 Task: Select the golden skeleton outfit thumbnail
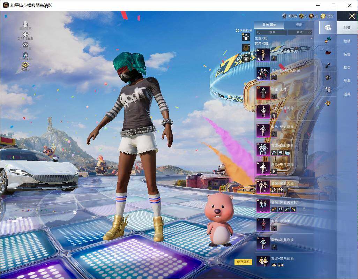(x=263, y=55)
